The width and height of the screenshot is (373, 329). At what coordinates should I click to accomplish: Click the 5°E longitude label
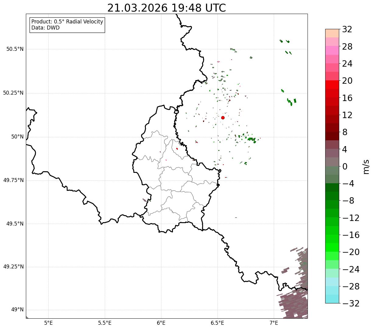pyautogui.click(x=48, y=323)
